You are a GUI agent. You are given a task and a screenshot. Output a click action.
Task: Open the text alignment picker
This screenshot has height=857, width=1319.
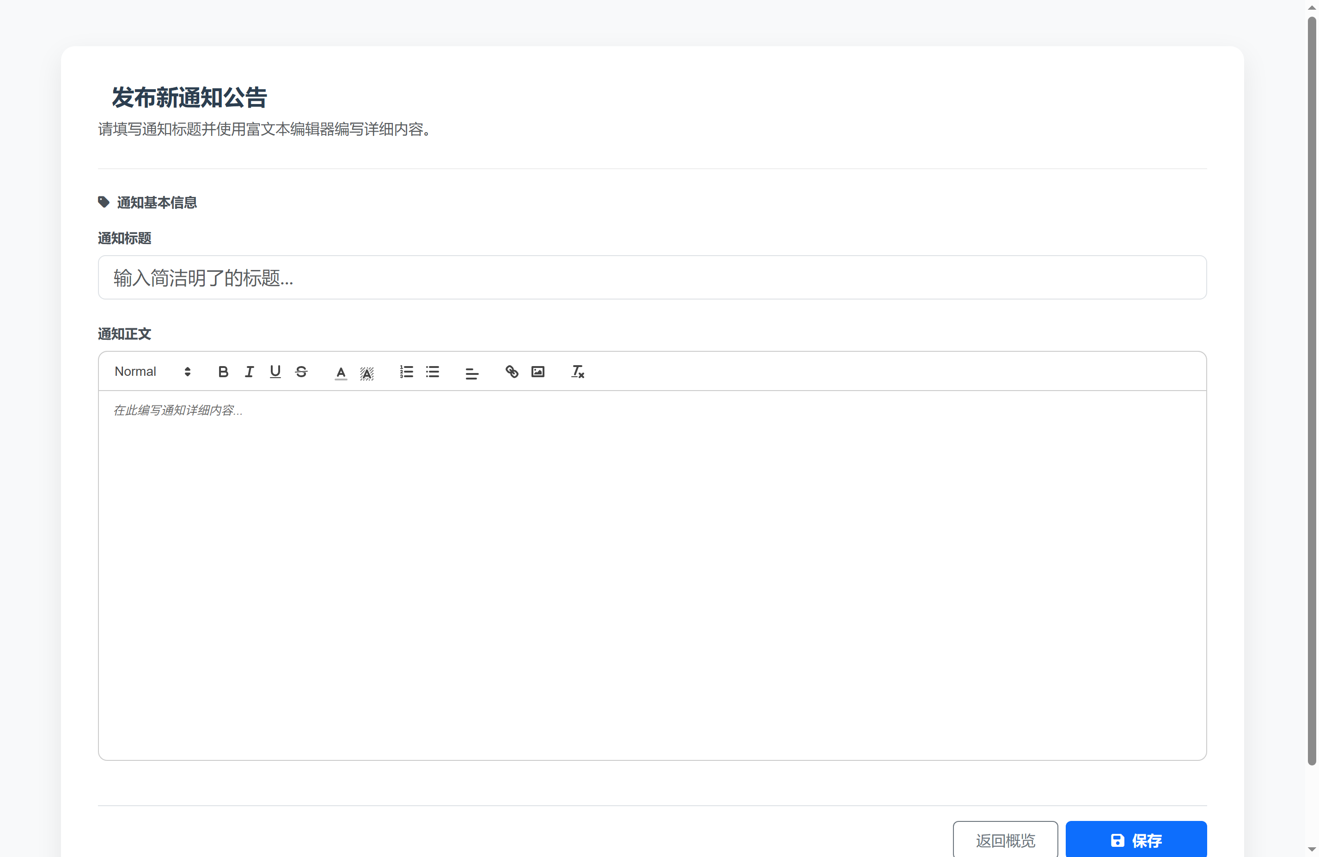(x=471, y=373)
